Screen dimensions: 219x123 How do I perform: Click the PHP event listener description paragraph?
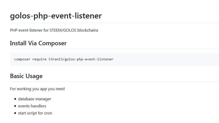[54, 30]
